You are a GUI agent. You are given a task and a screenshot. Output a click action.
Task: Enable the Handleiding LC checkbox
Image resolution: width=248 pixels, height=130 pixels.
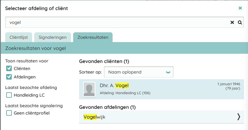pyautogui.click(x=9, y=95)
